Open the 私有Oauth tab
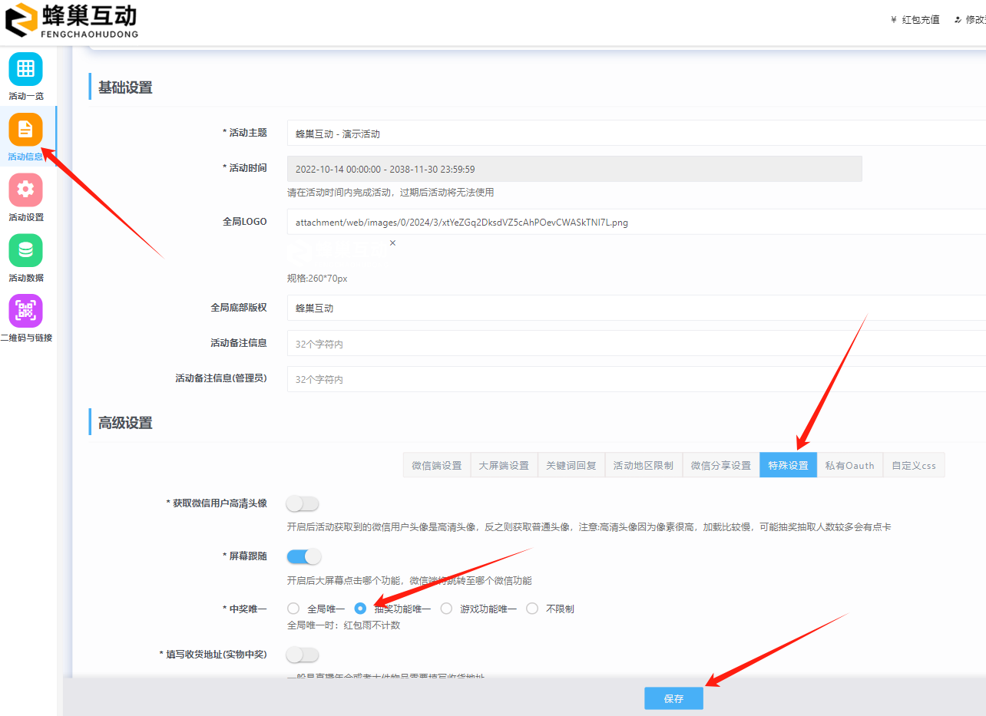 [x=850, y=465]
